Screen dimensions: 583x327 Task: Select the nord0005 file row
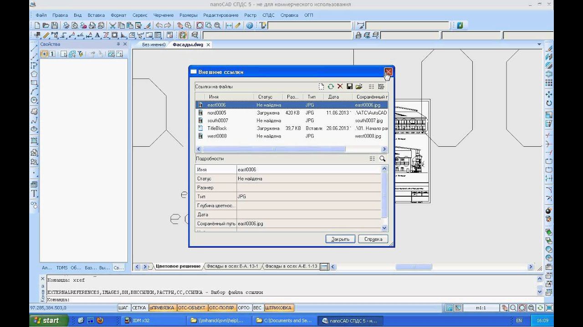coord(217,113)
